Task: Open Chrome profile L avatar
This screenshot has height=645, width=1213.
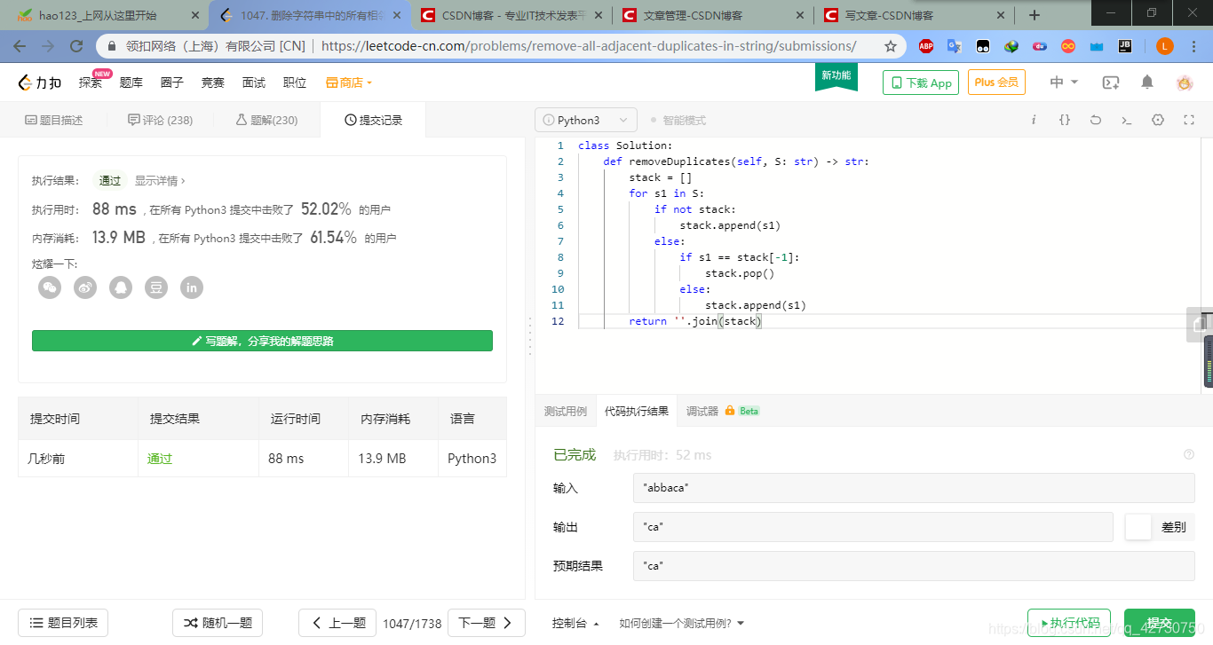Action: click(1165, 46)
